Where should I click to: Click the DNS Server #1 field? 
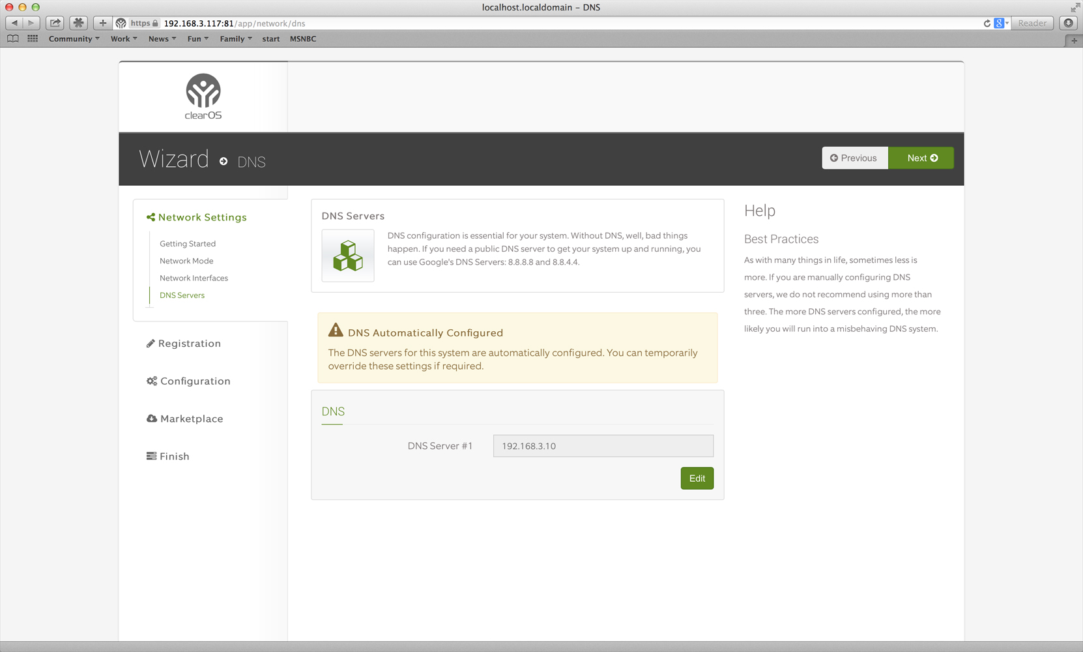pos(603,446)
